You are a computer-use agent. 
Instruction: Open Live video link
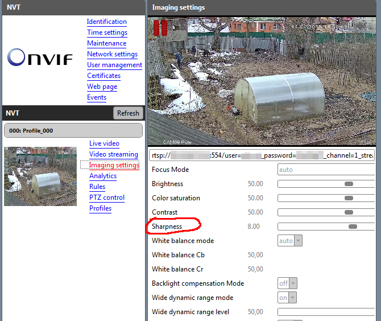(104, 143)
